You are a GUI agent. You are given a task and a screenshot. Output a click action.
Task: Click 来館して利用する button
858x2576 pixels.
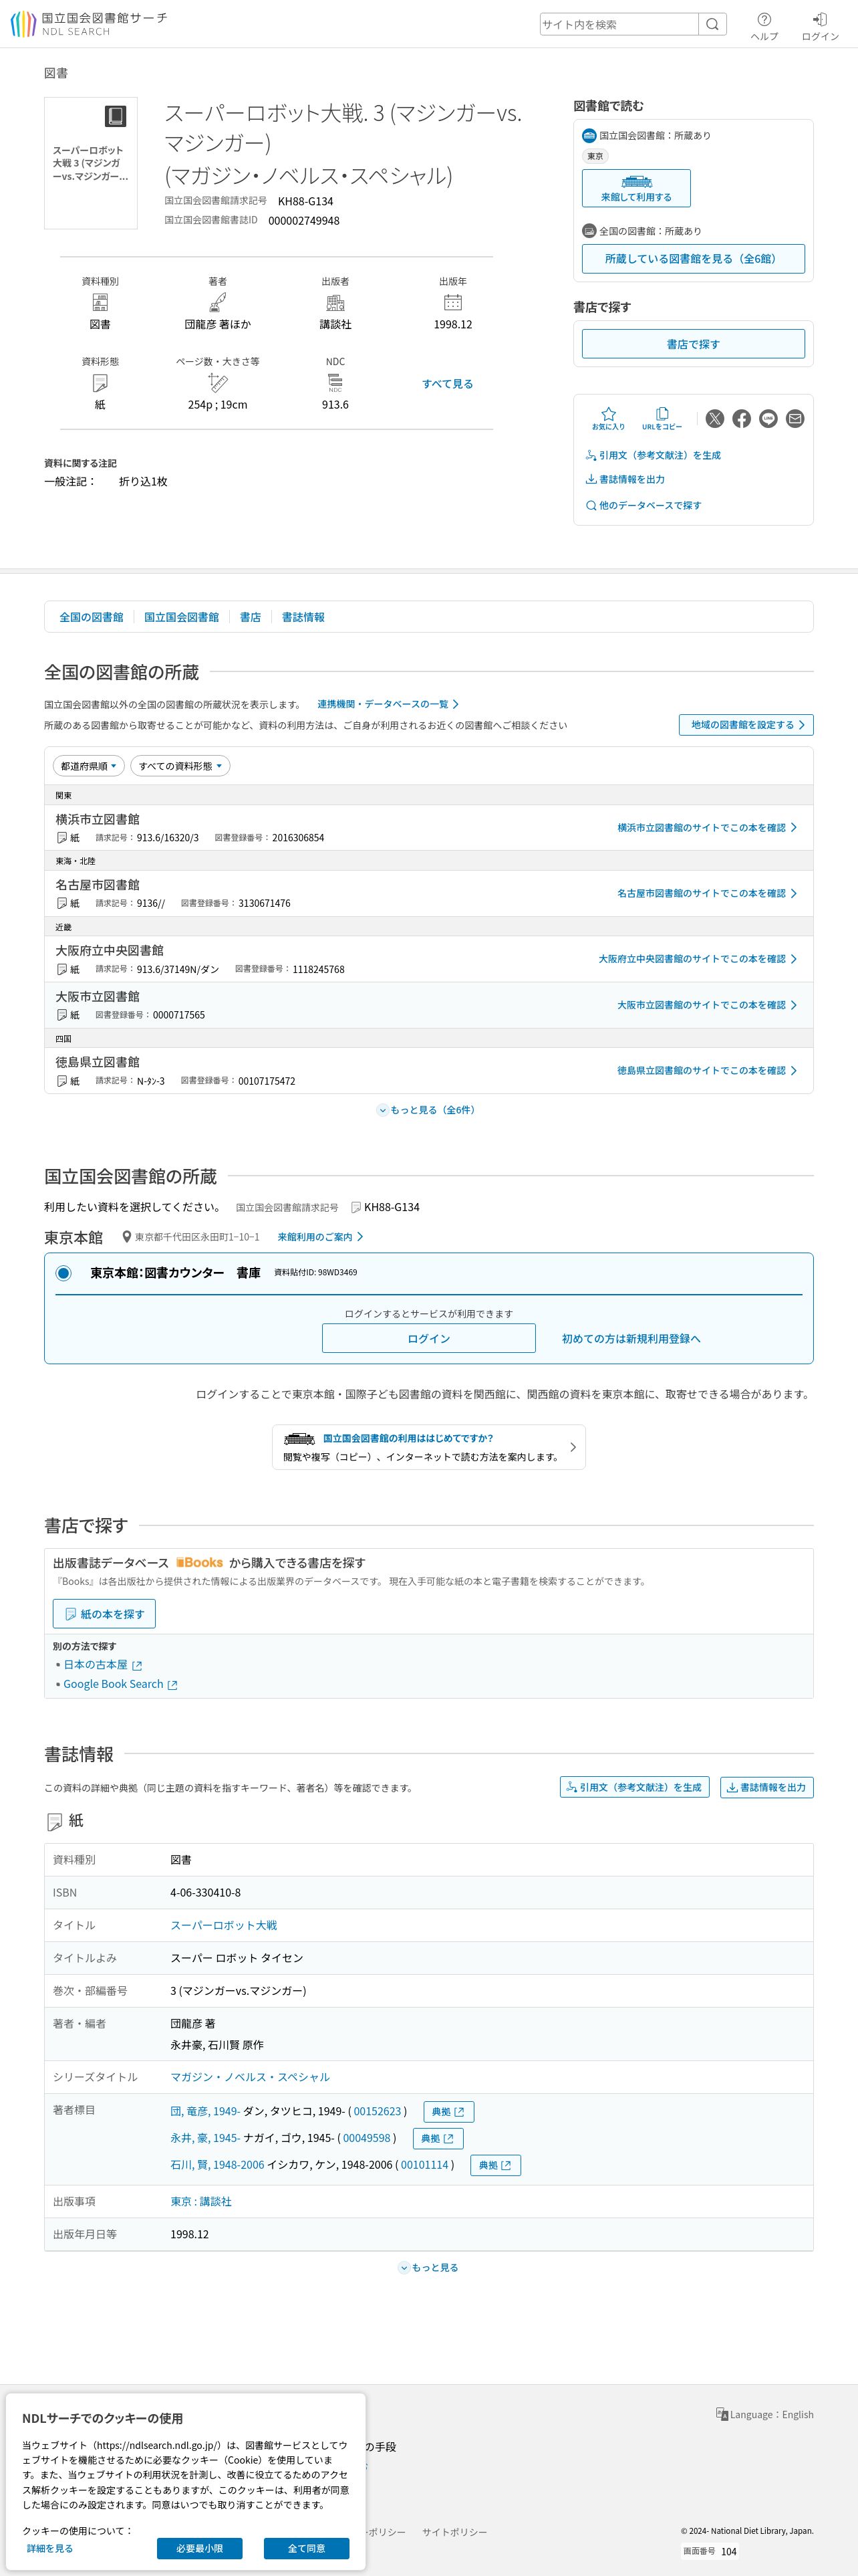click(636, 188)
